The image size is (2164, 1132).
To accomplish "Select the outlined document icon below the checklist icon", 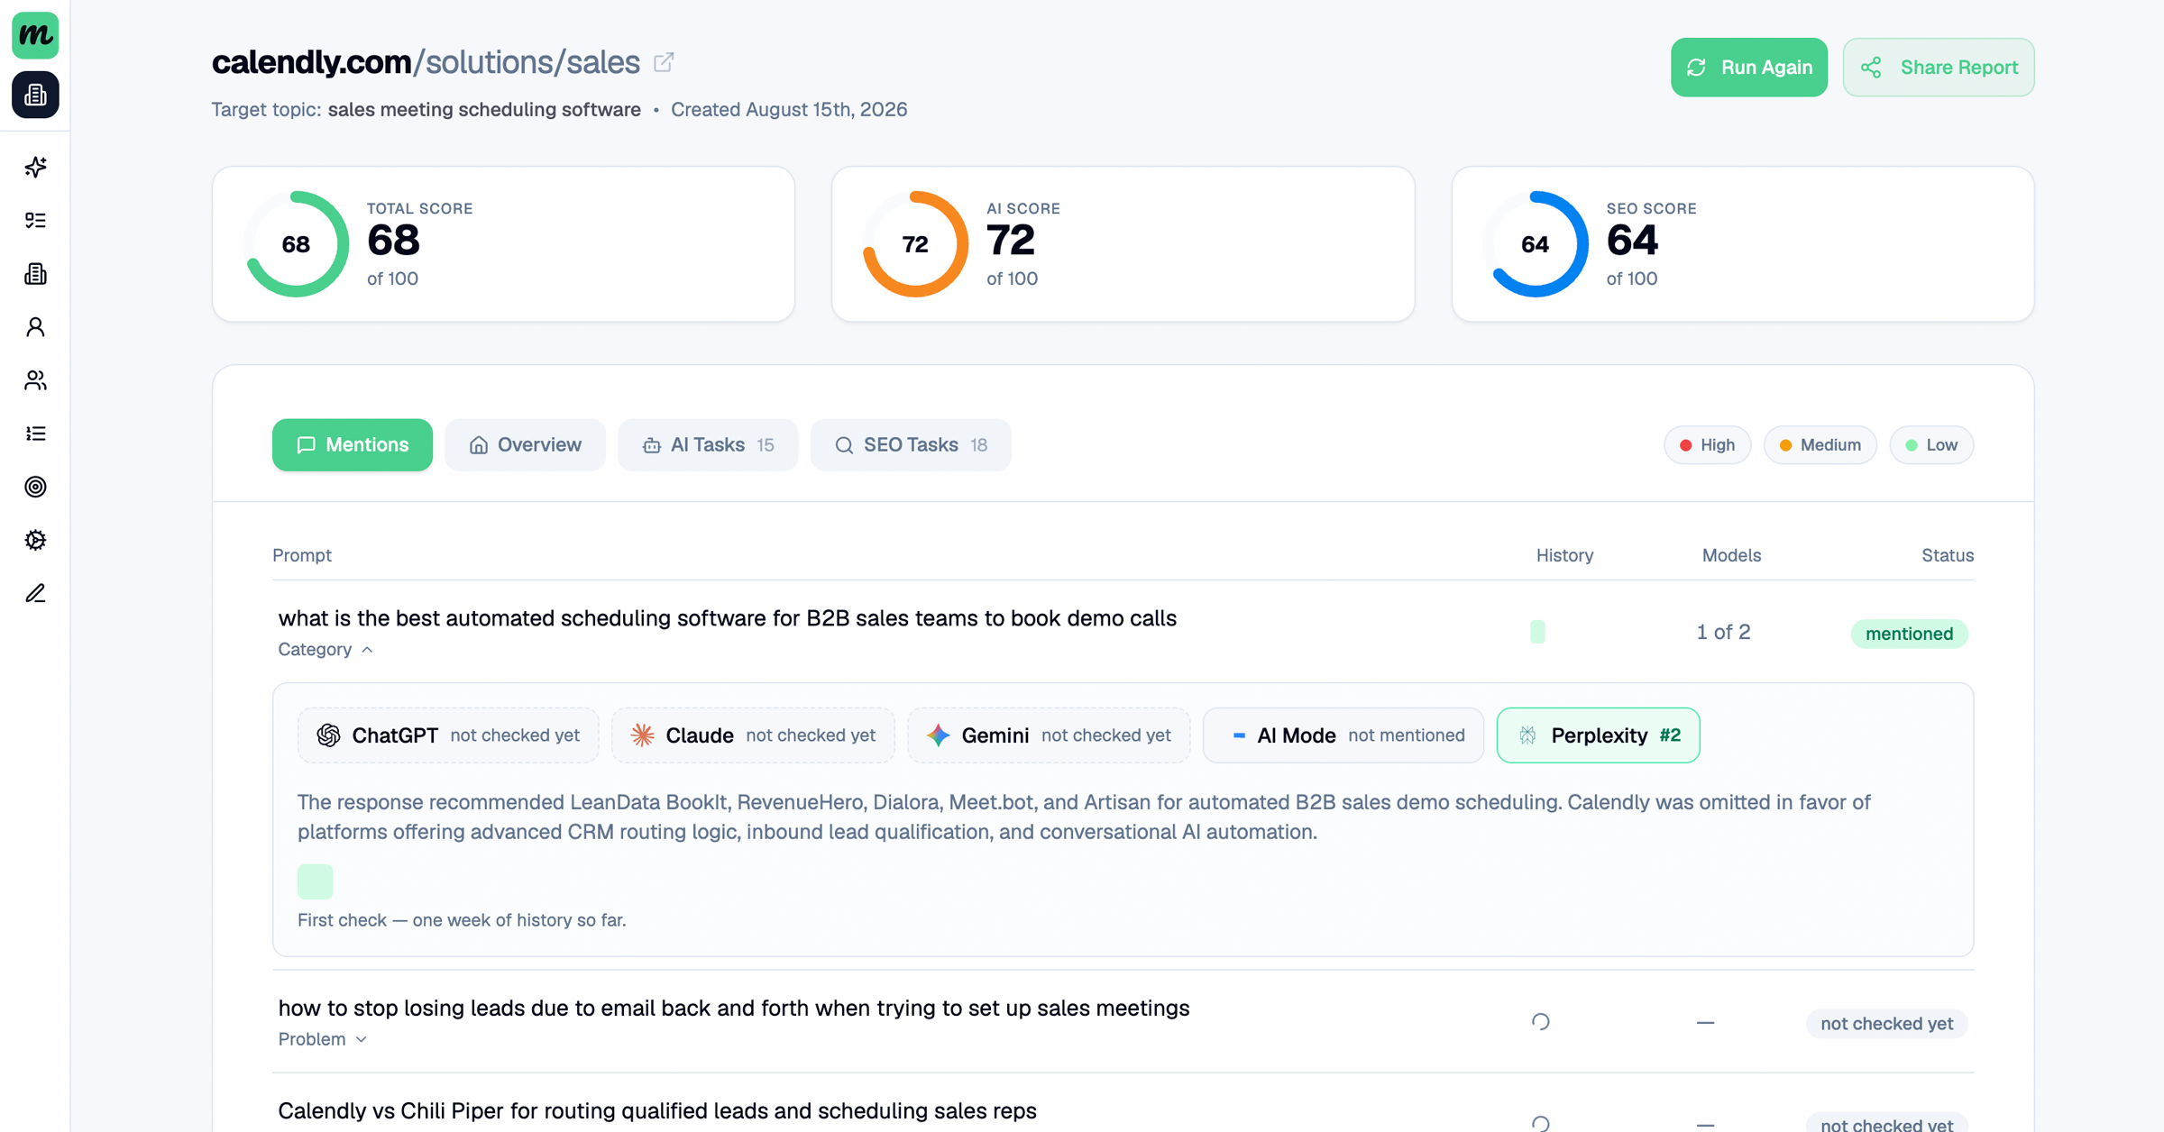I will pyautogui.click(x=35, y=273).
